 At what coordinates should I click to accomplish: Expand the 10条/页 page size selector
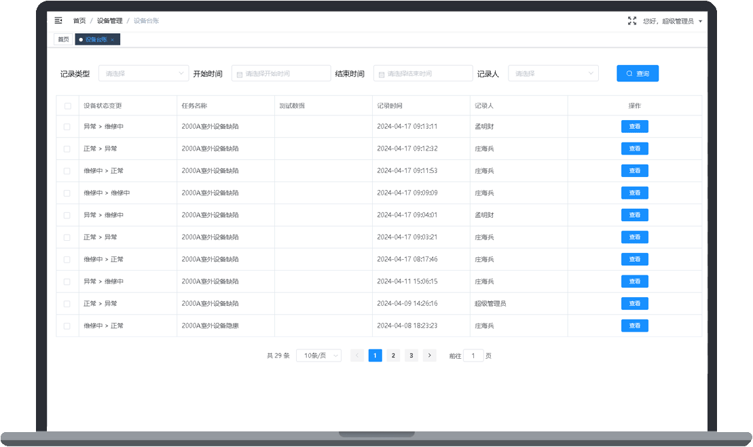[318, 355]
